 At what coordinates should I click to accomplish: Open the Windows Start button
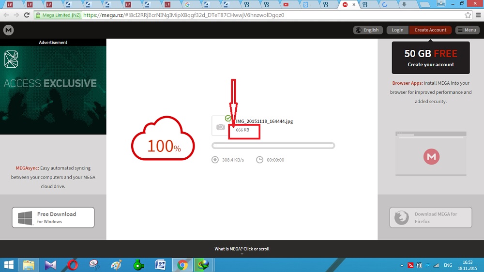[9, 265]
